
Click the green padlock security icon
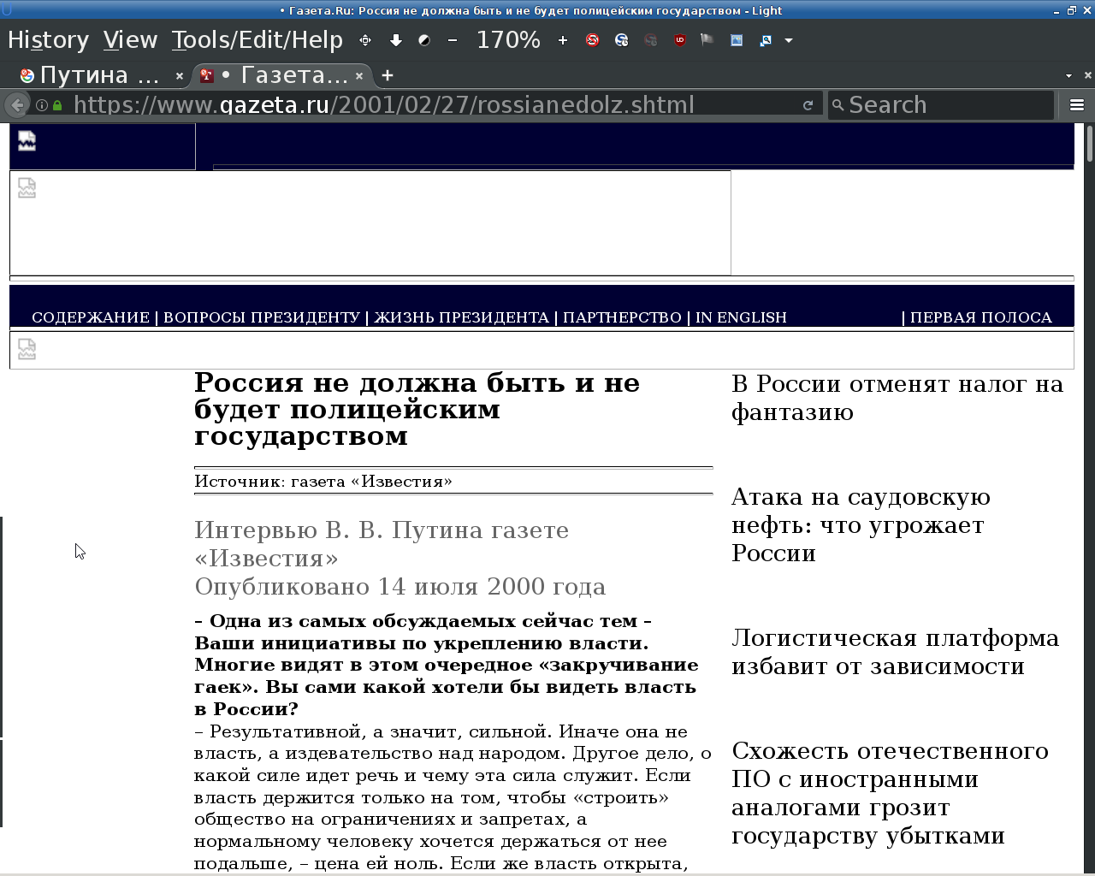pyautogui.click(x=57, y=105)
